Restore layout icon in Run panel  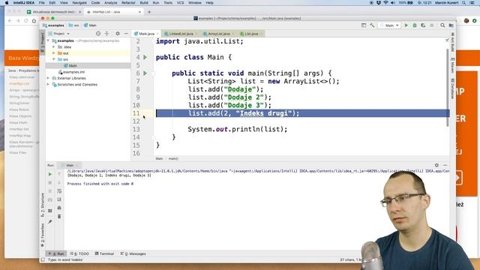coord(50,211)
